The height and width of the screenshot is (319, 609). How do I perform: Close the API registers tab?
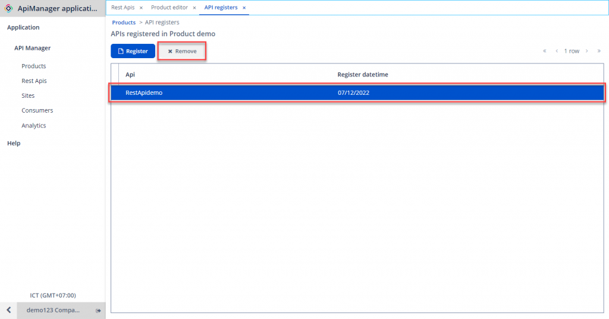pos(244,8)
